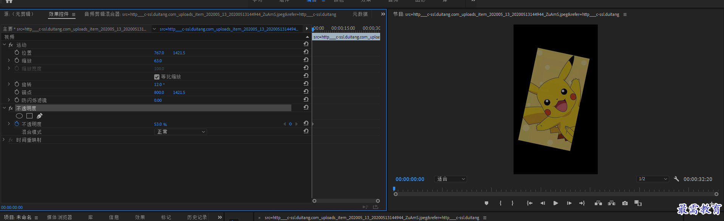The height and width of the screenshot is (221, 724).
Task: Expand the 缩放 property
Action: [9, 60]
